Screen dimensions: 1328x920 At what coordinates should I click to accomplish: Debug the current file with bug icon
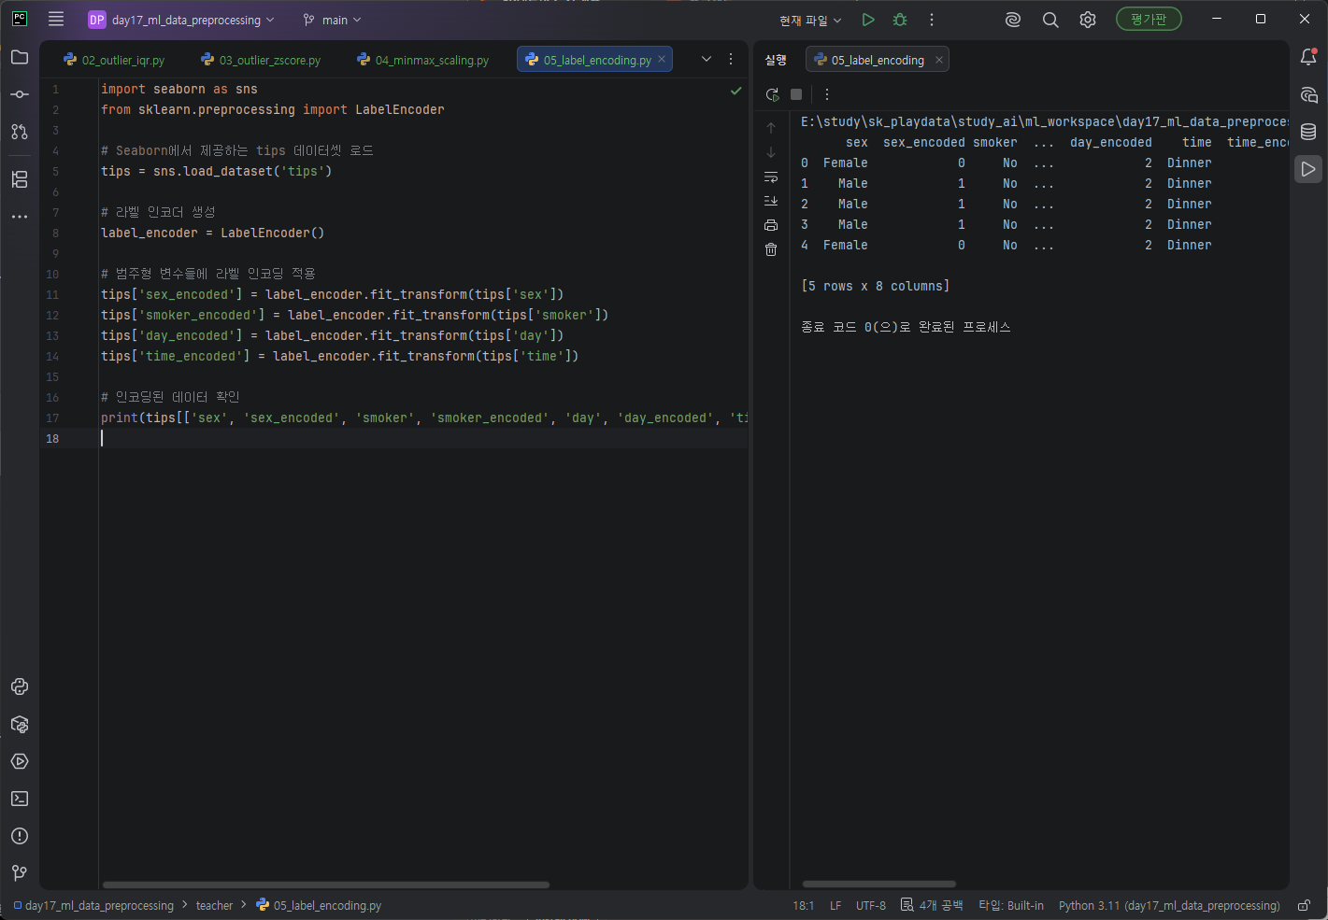pyautogui.click(x=900, y=20)
